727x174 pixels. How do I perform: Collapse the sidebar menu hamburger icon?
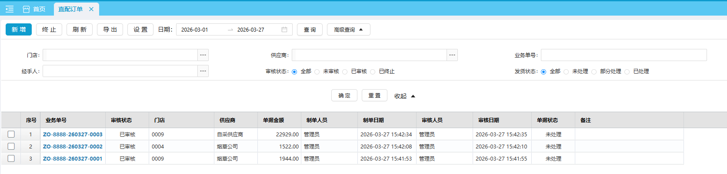10,9
